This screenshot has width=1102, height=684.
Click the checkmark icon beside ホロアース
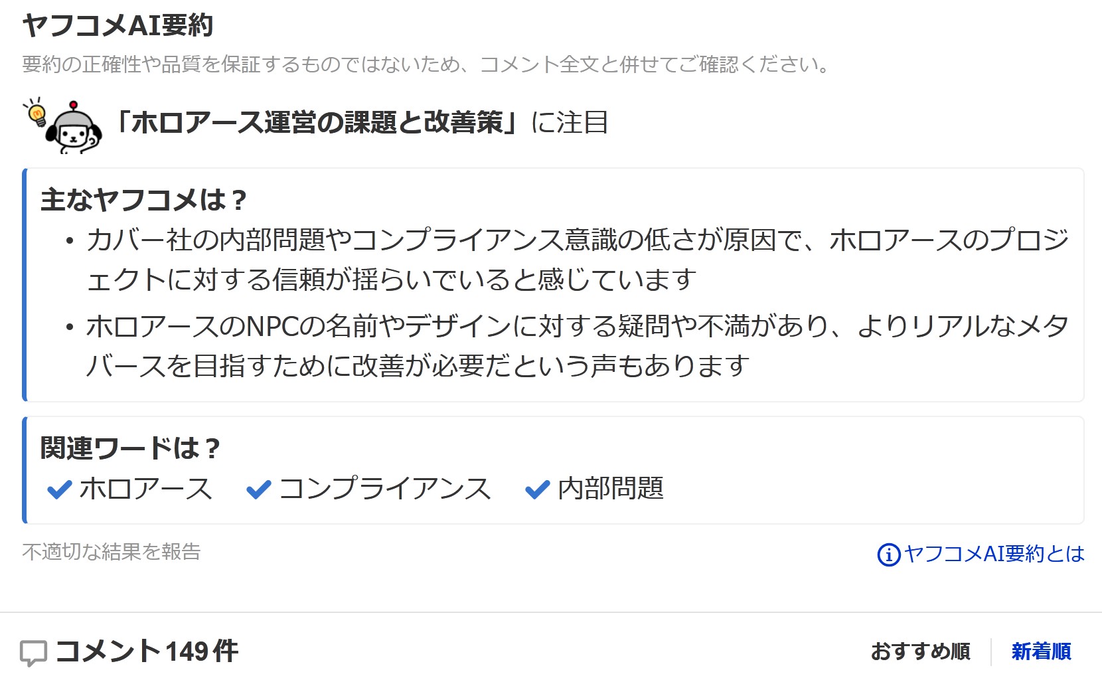point(60,490)
